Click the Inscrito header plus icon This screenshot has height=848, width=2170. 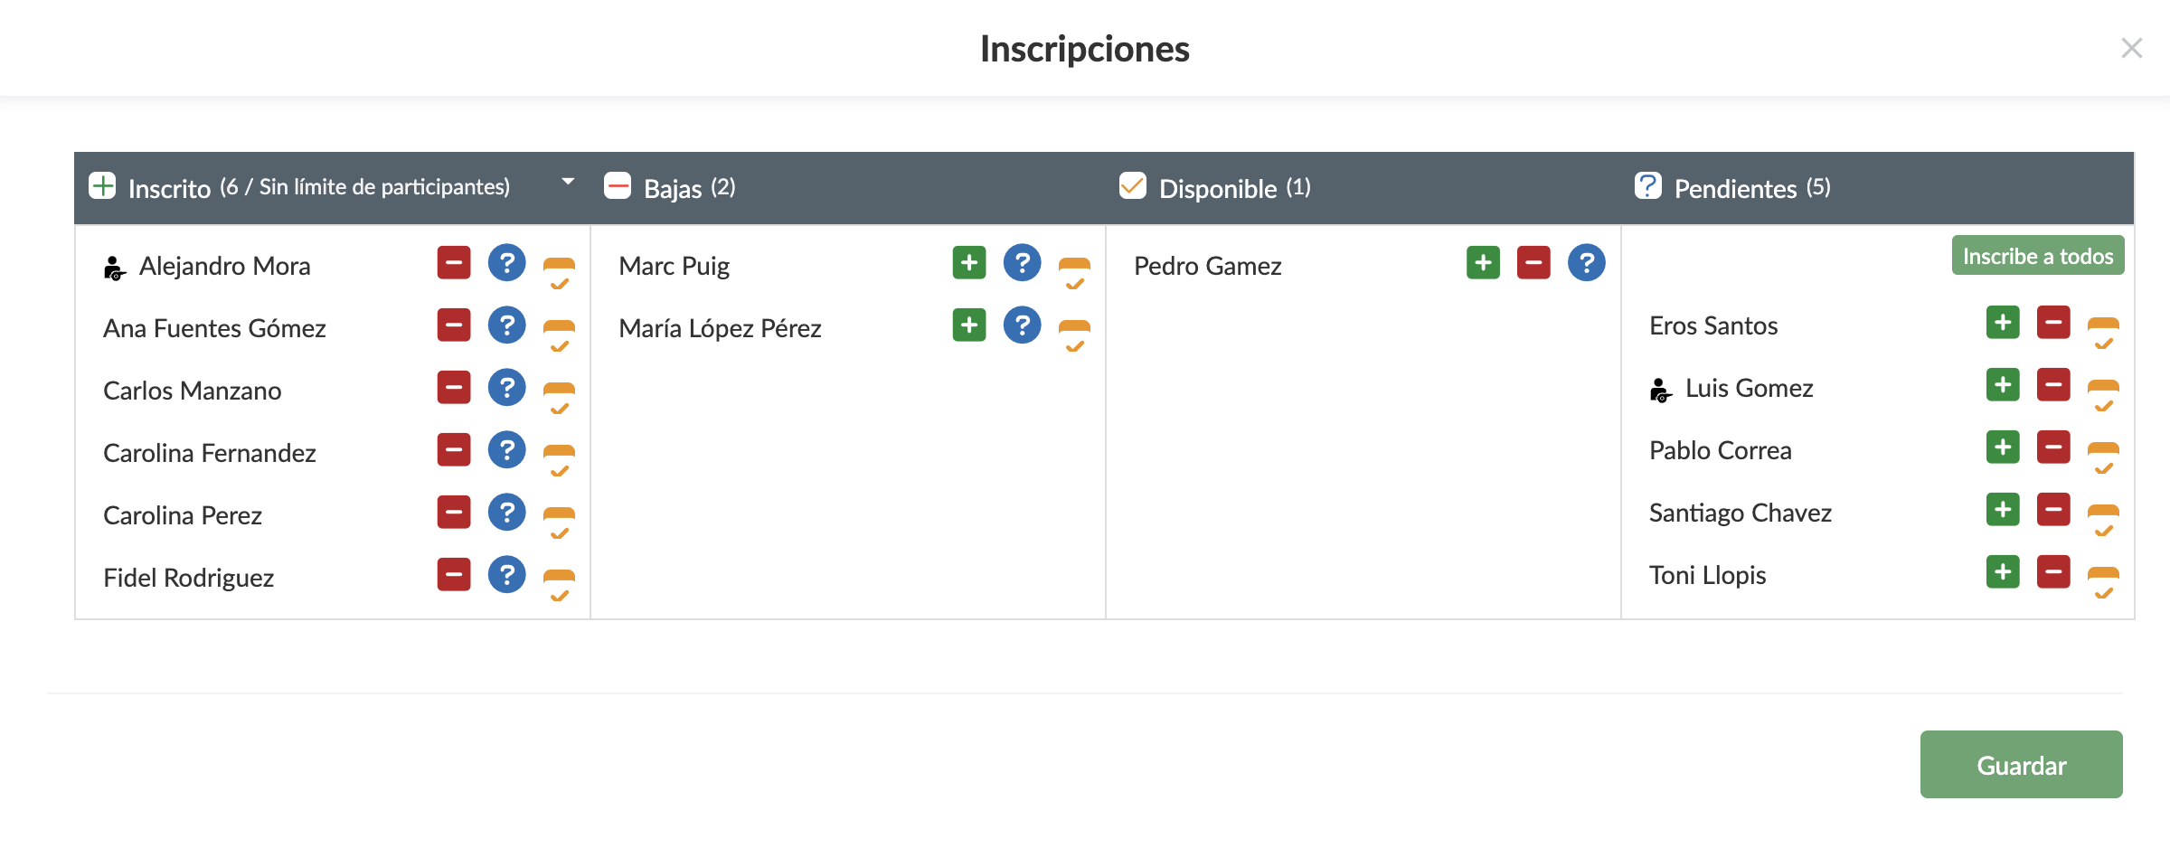click(102, 186)
